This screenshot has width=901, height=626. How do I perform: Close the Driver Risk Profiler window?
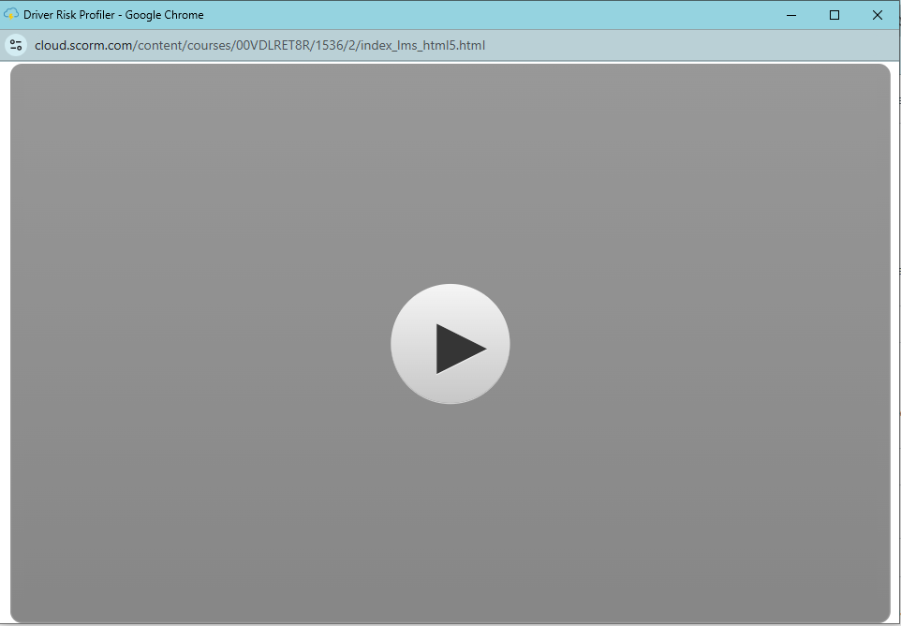click(x=878, y=15)
